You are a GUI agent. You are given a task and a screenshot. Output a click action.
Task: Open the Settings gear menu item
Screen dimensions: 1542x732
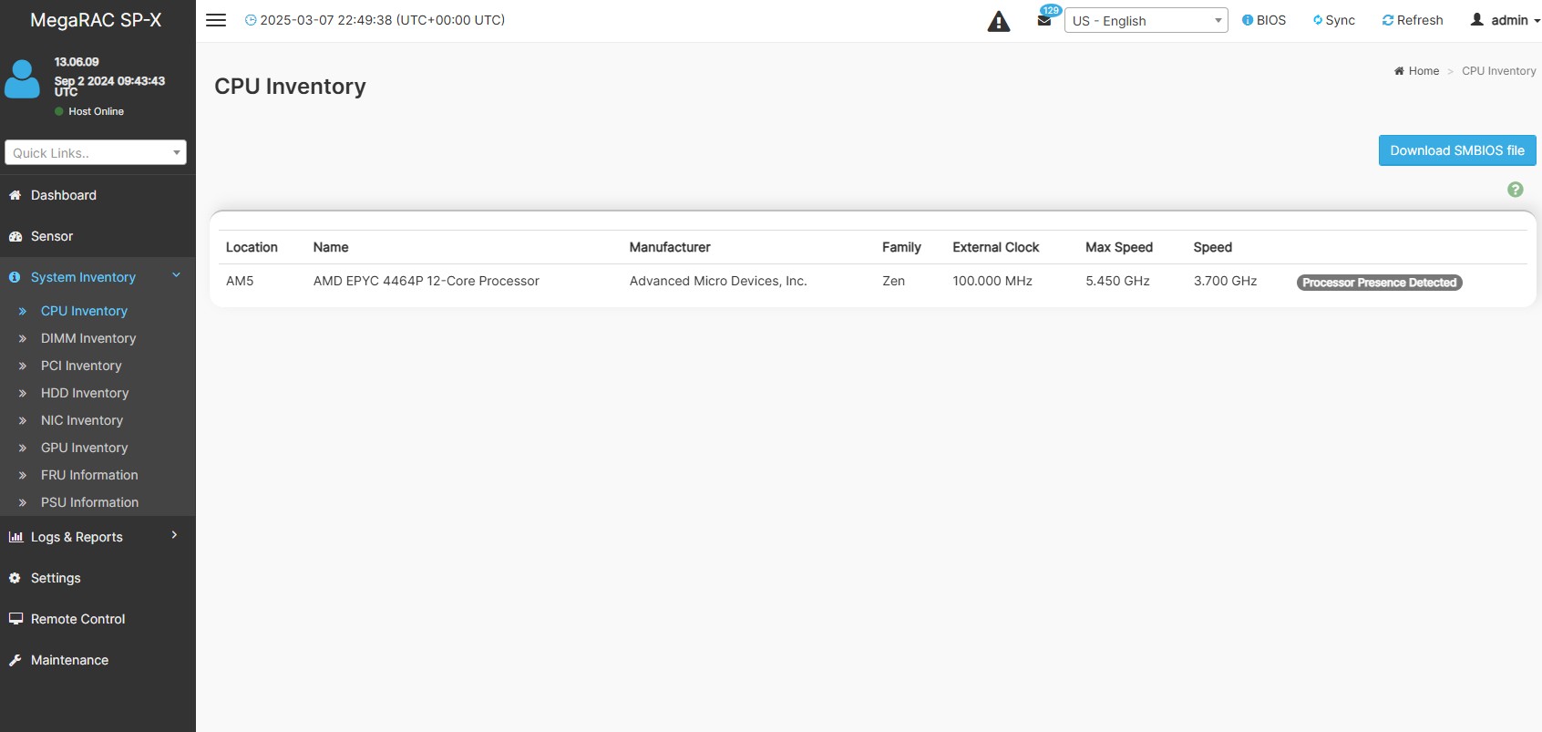click(56, 578)
